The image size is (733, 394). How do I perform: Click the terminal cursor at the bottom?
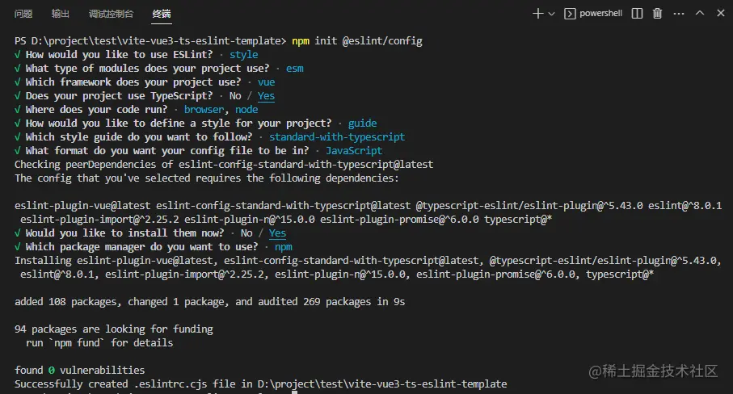(x=294, y=392)
